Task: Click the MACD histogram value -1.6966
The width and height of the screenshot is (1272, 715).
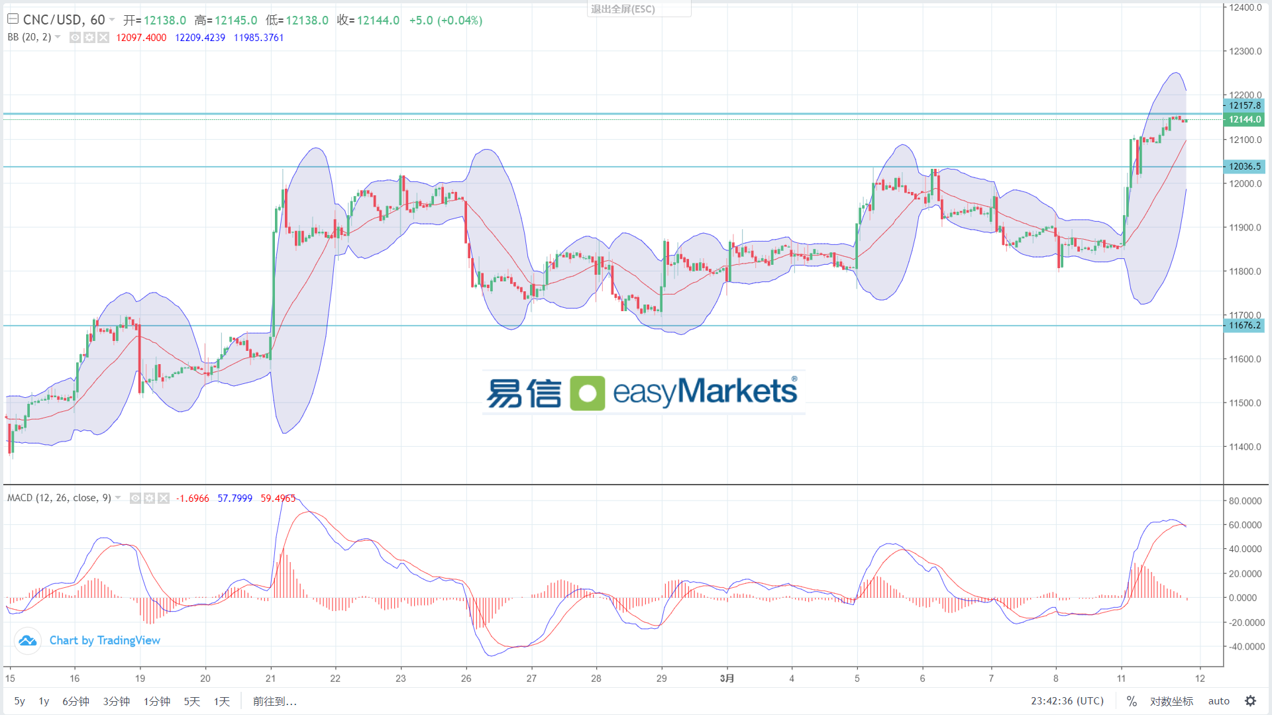Action: click(192, 498)
